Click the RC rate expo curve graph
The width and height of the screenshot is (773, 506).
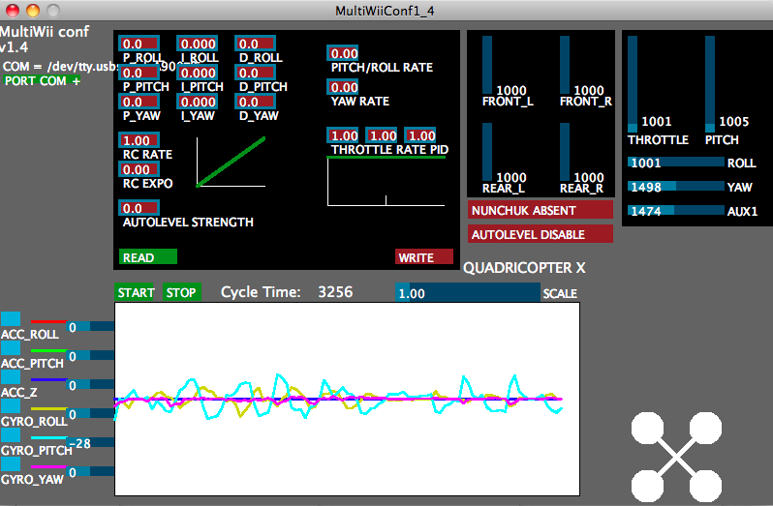coord(231,162)
